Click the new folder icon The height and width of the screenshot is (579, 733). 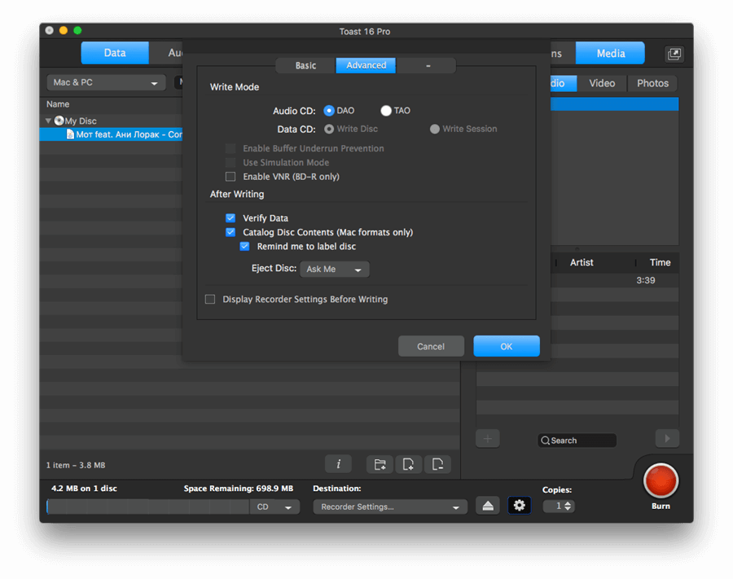[380, 464]
